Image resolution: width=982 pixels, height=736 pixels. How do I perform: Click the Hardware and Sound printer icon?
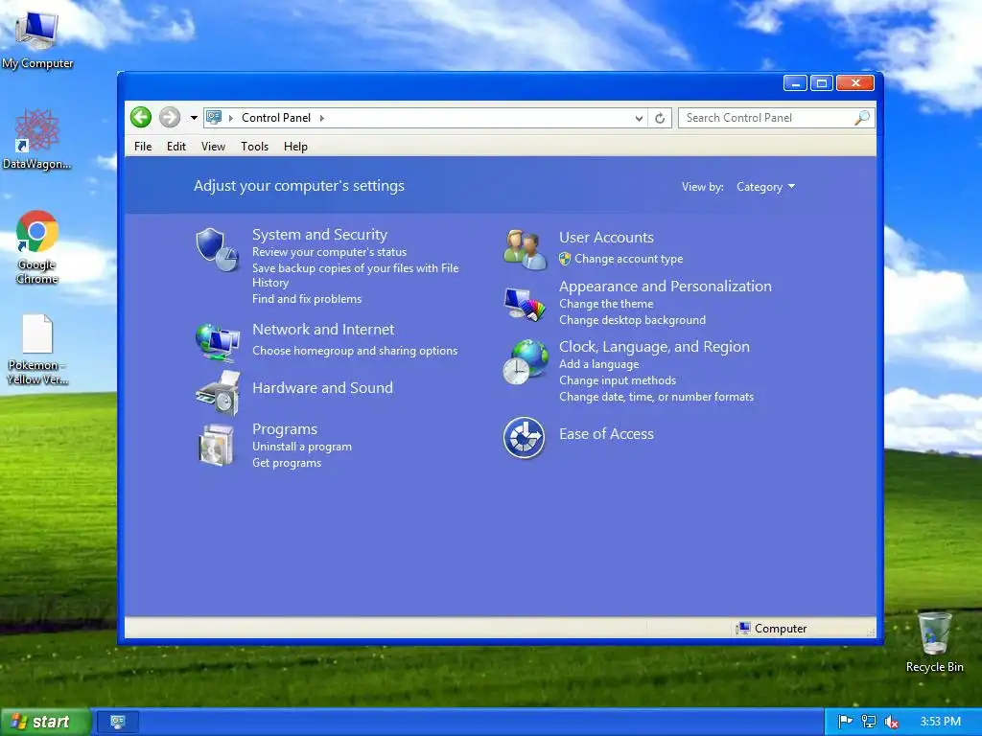point(218,393)
